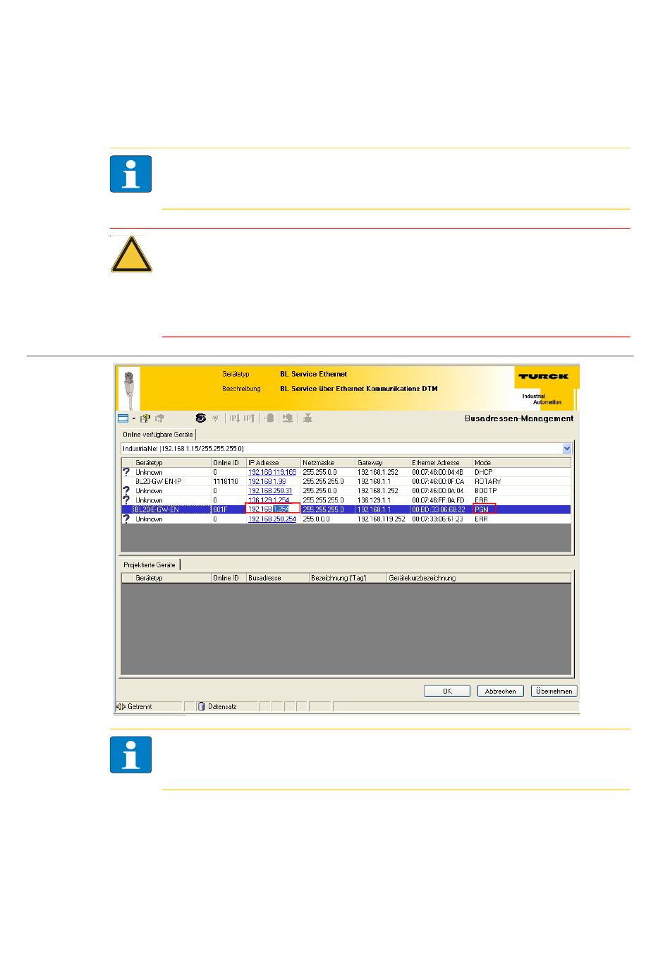Sort by the Gateway column header
Image resolution: width=670 pixels, height=973 pixels.
click(383, 463)
